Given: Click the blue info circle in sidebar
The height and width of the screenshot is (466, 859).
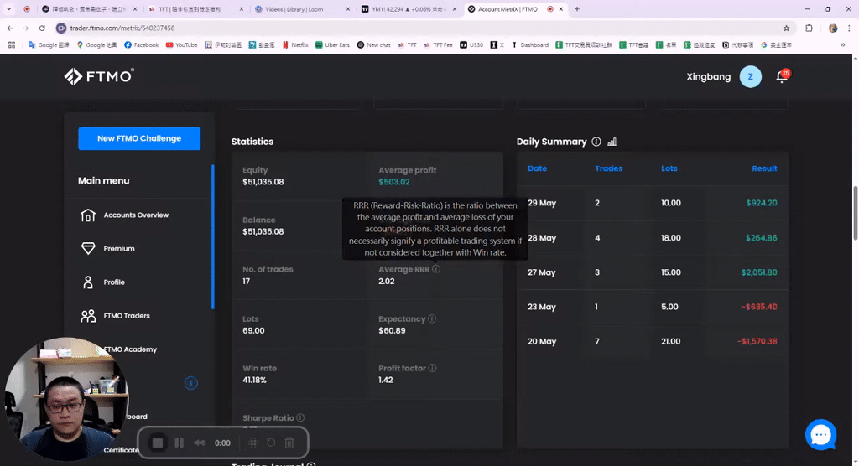Looking at the screenshot, I should tap(190, 383).
